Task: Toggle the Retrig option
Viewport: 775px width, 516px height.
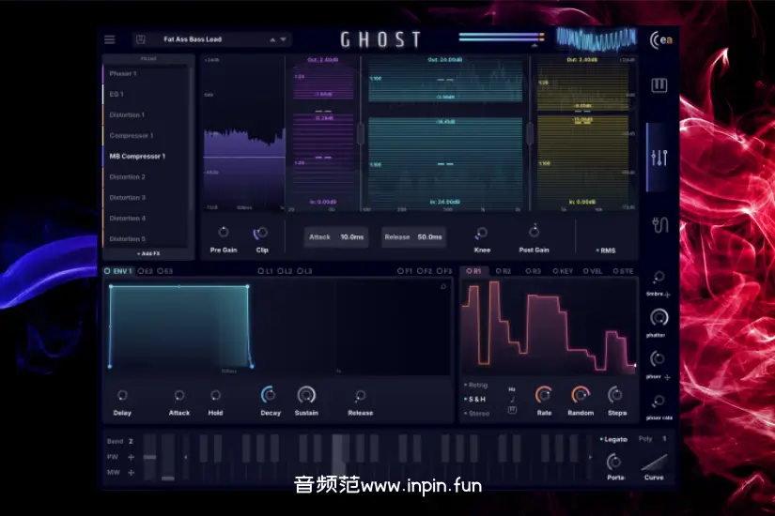Action: click(475, 385)
